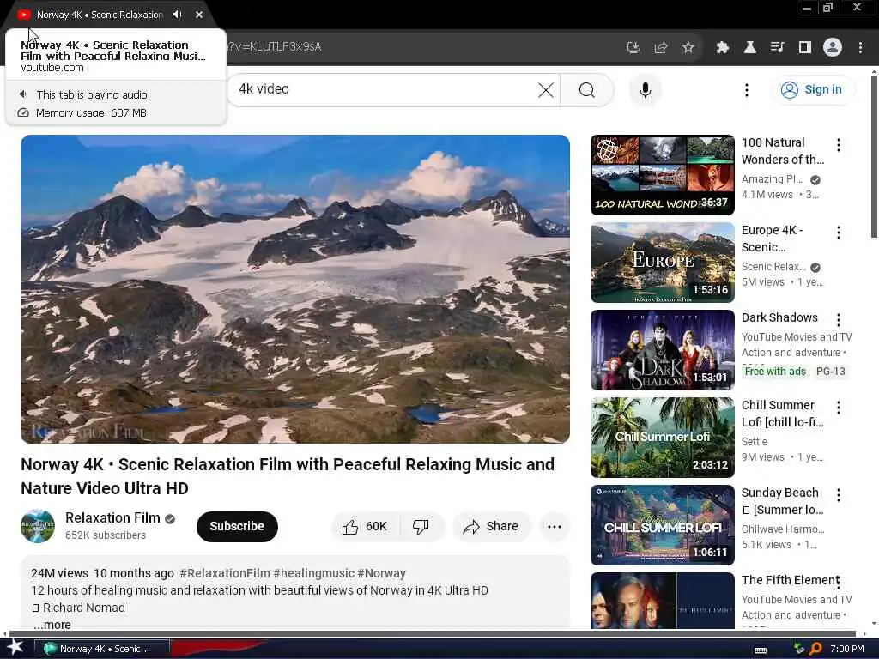This screenshot has width=879, height=659.
Task: Open Chill Summer Lofi video thumbnail
Action: 662,437
